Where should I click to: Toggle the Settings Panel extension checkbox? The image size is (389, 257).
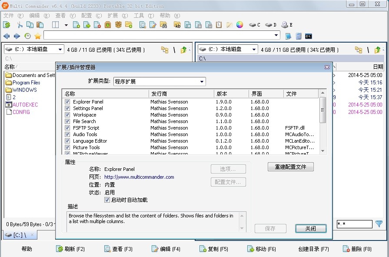67,108
